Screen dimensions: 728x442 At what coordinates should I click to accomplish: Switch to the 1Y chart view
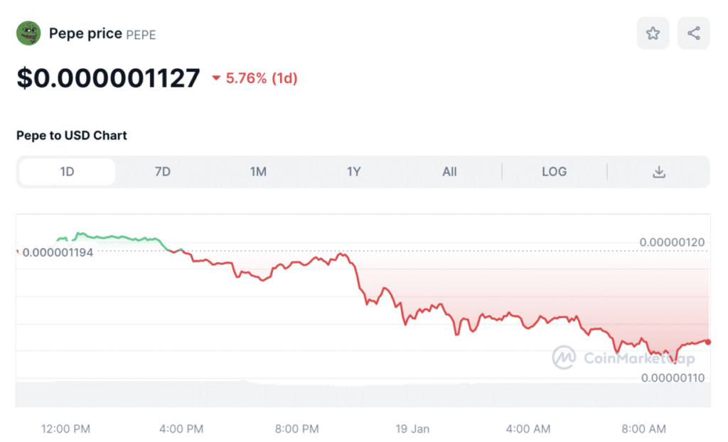tap(354, 172)
